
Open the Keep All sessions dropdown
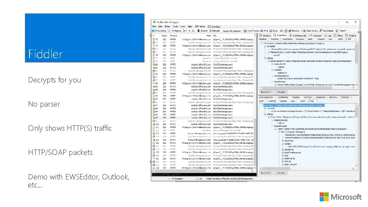(x=233, y=31)
